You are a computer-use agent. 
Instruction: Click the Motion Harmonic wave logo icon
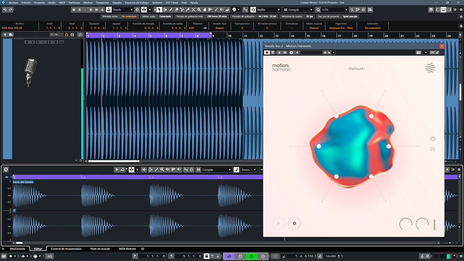coord(430,68)
